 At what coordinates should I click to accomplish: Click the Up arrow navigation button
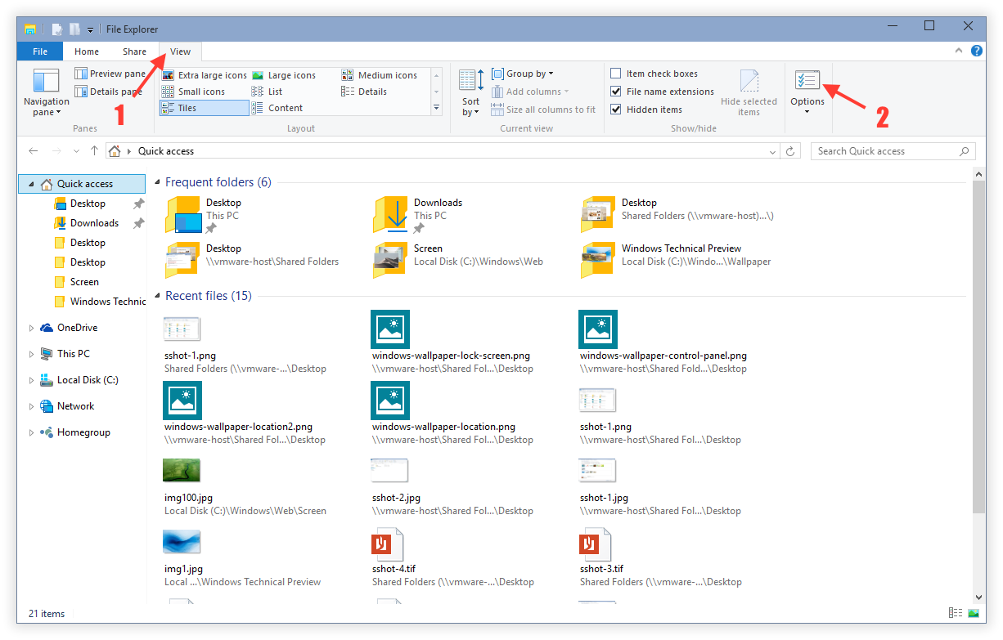pyautogui.click(x=94, y=151)
